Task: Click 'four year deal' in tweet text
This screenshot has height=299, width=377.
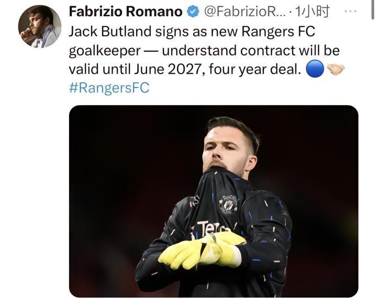Action: 254,70
